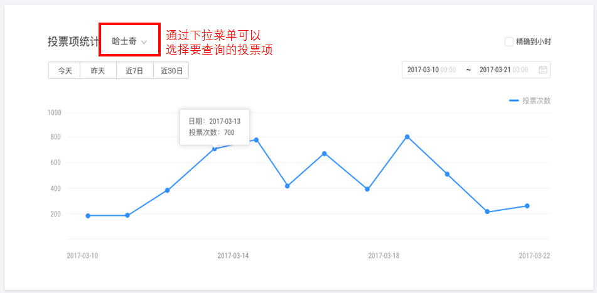This screenshot has height=293, width=597.
Task: Click the tooltip showing 投票次数: 700
Action: click(215, 127)
